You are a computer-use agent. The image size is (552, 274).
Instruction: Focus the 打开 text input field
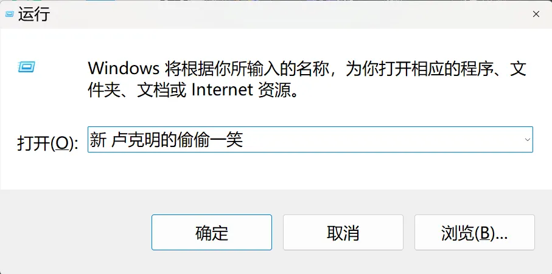pyautogui.click(x=310, y=140)
